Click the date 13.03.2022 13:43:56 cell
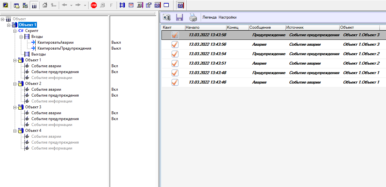The width and height of the screenshot is (386, 187). 208,44
